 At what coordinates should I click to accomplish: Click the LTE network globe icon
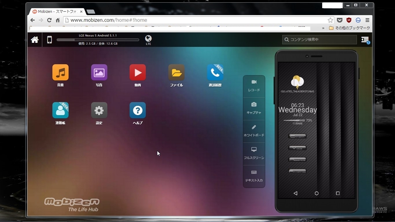(x=149, y=40)
